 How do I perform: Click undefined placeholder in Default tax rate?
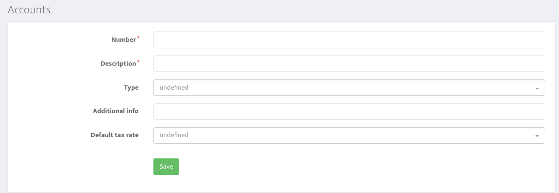point(174,135)
